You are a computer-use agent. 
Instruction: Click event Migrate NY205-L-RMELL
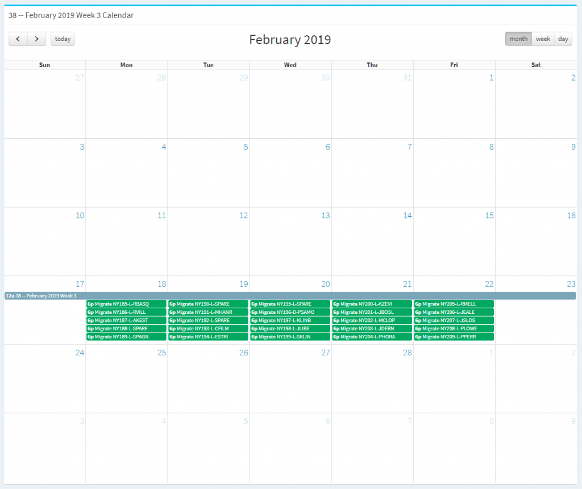tap(454, 304)
